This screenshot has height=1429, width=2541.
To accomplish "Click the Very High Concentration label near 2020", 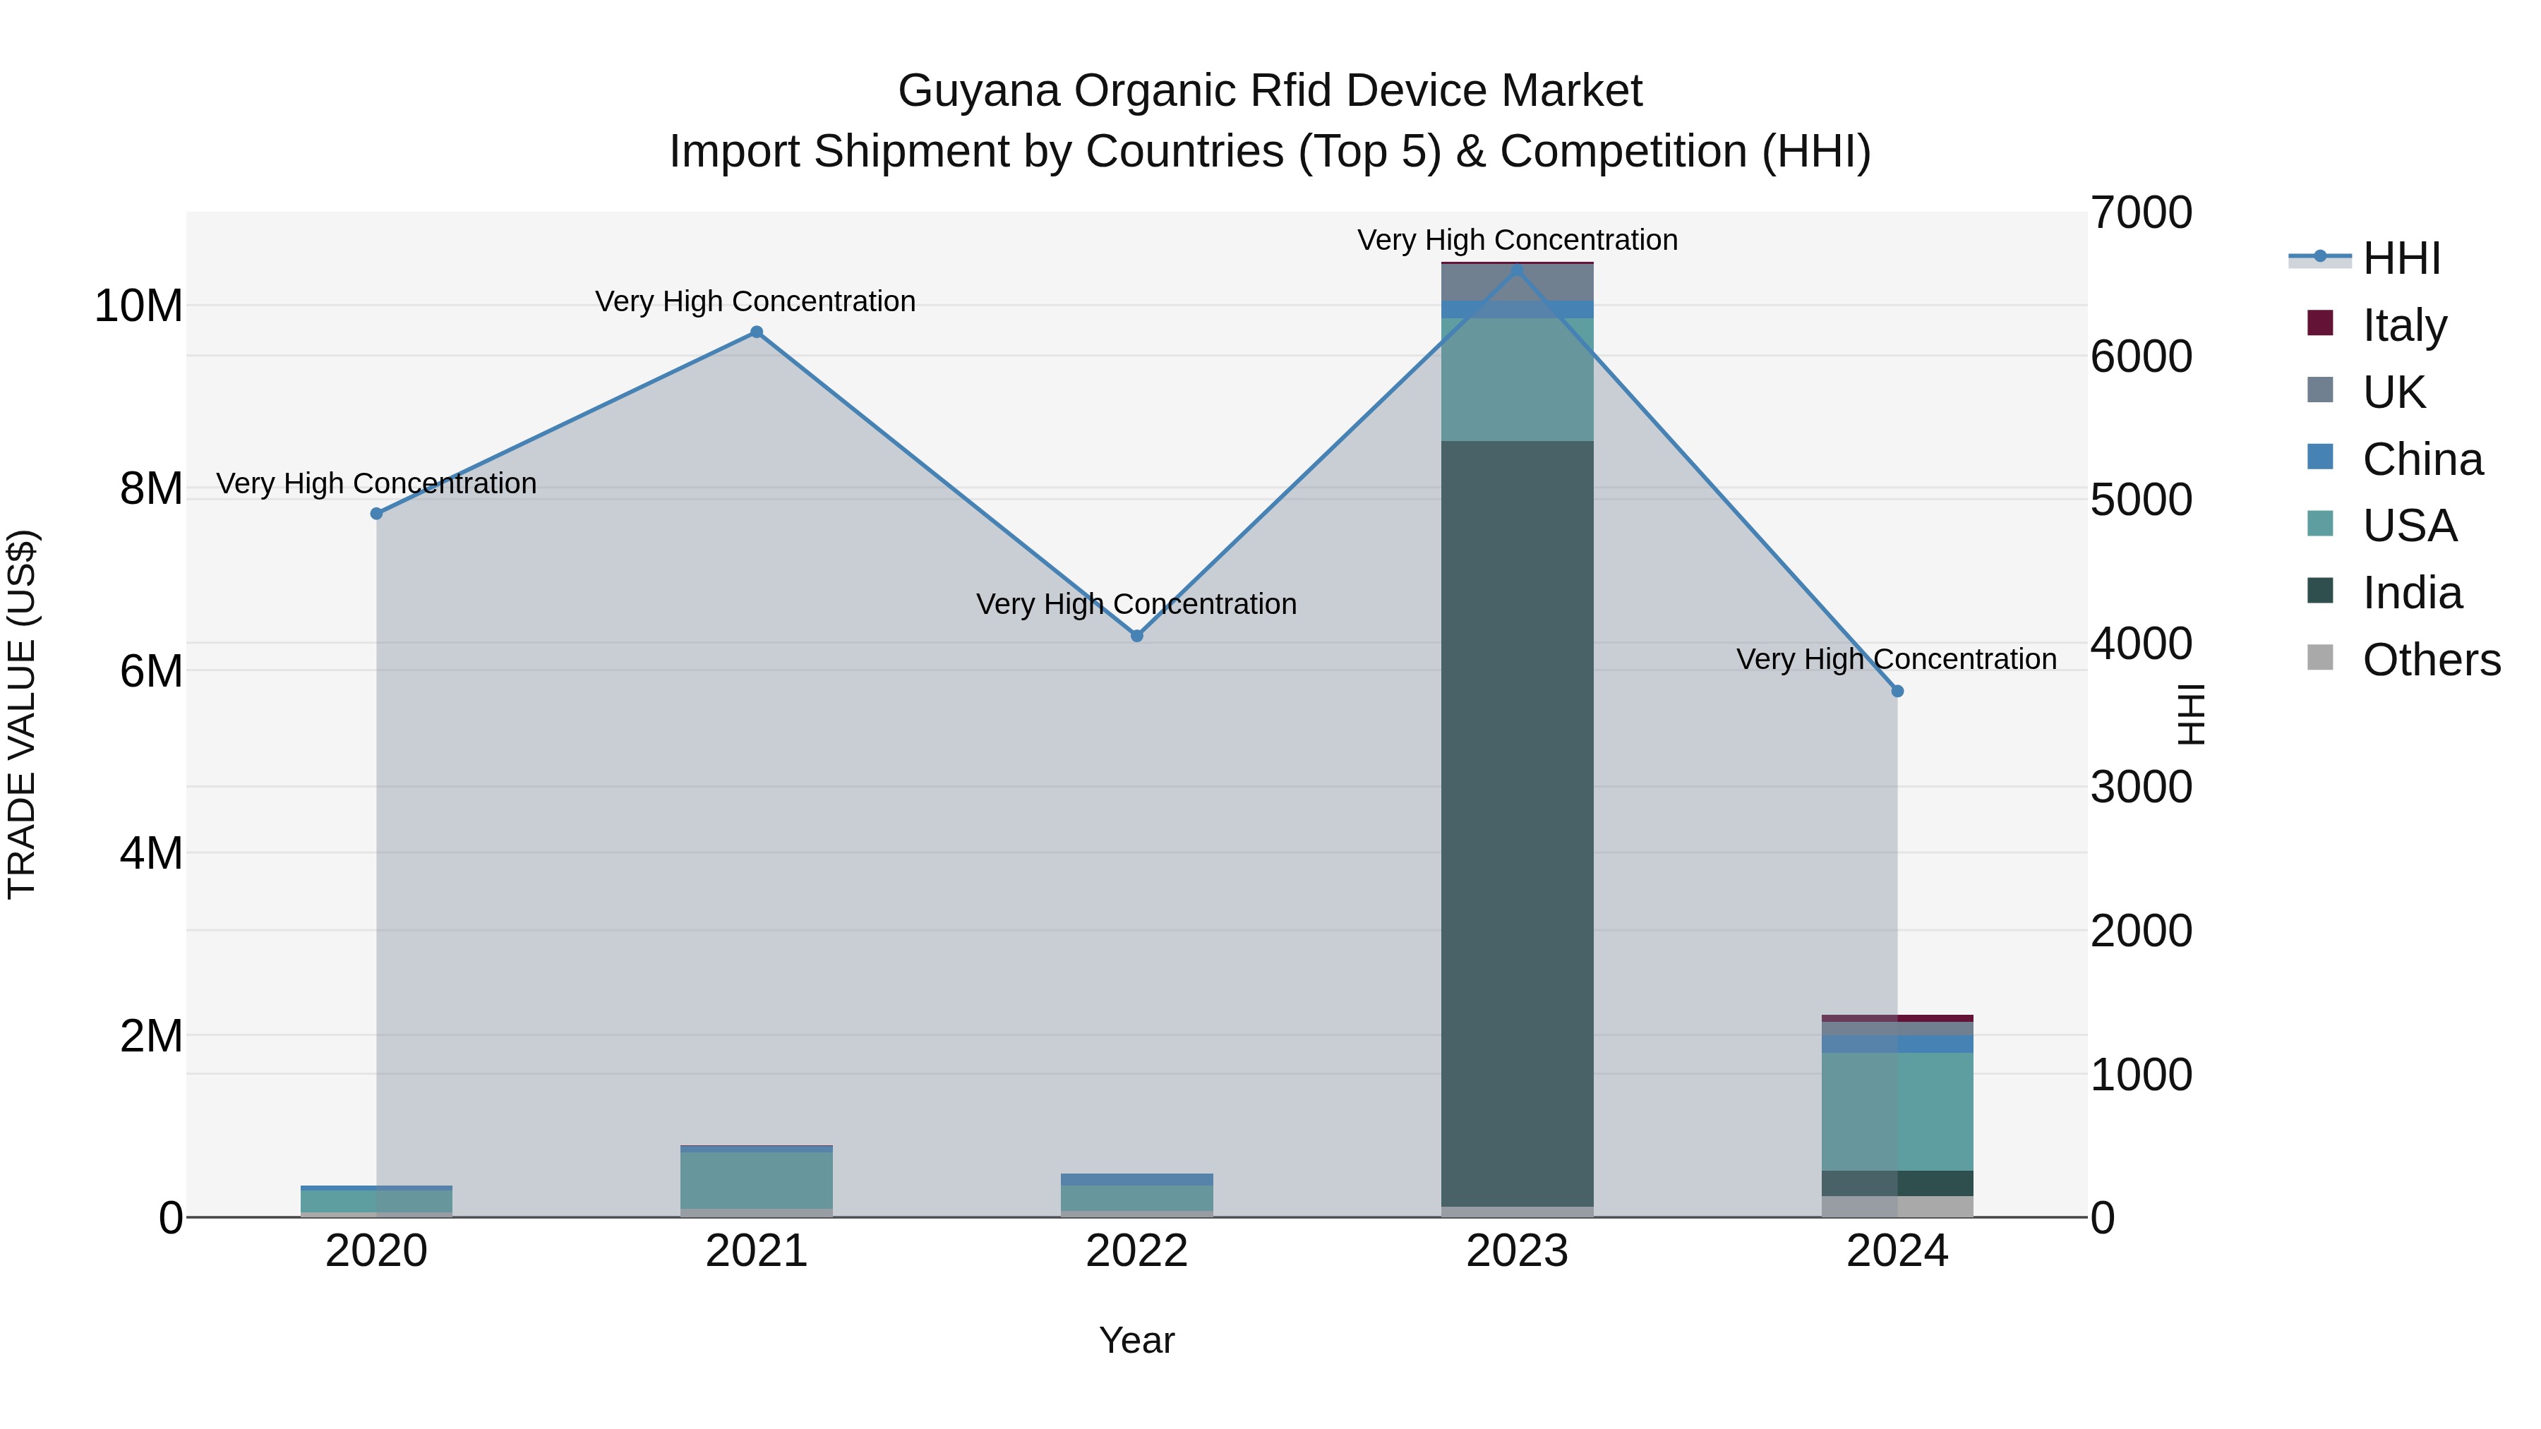I will pyautogui.click(x=376, y=483).
